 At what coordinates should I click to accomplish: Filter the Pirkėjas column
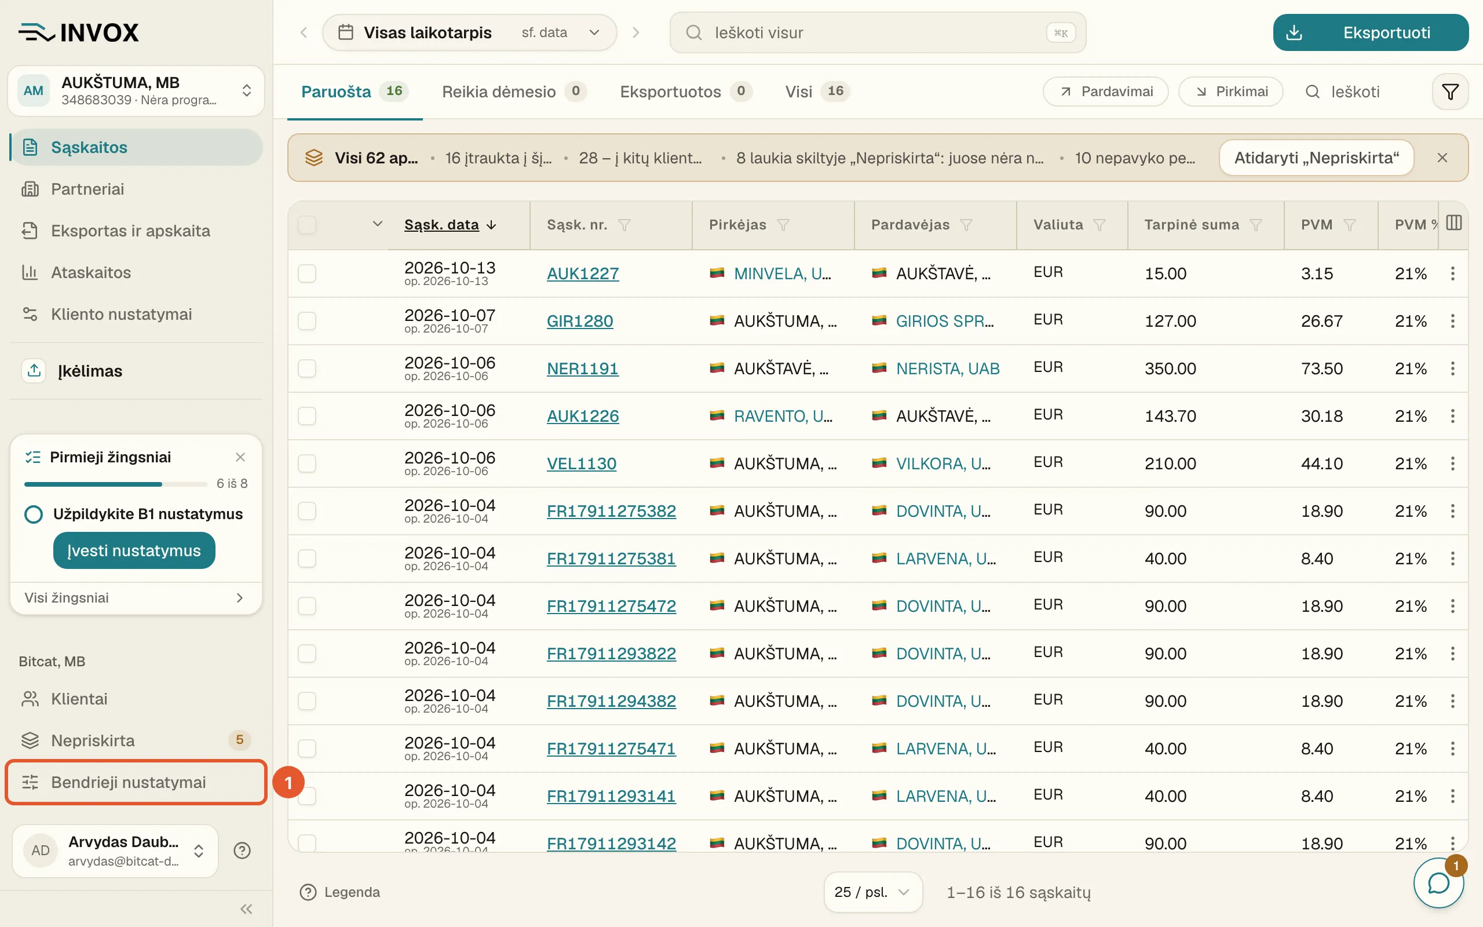pos(783,225)
